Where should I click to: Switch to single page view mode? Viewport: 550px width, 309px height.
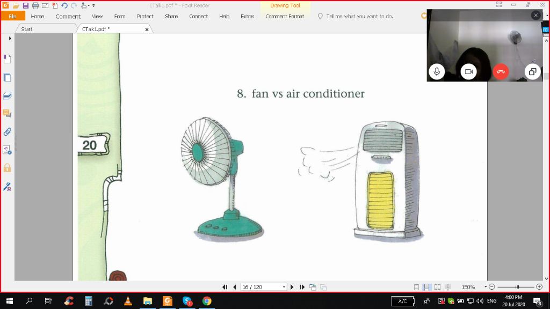tap(416, 287)
